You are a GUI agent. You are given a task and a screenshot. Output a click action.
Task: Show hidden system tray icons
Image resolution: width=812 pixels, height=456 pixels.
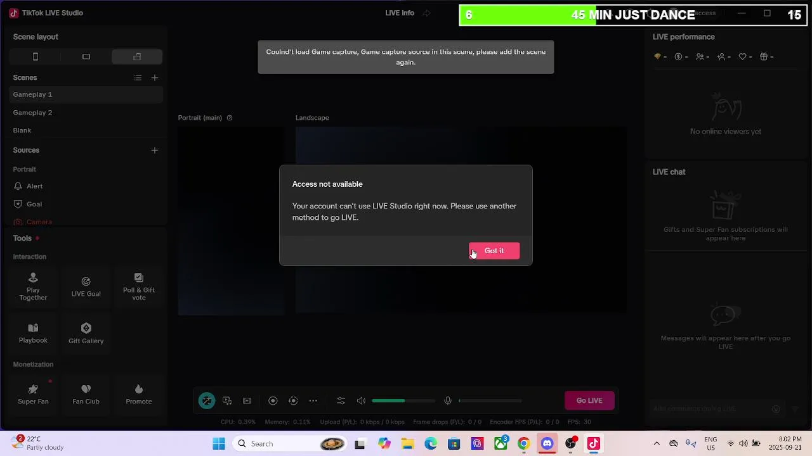point(657,443)
